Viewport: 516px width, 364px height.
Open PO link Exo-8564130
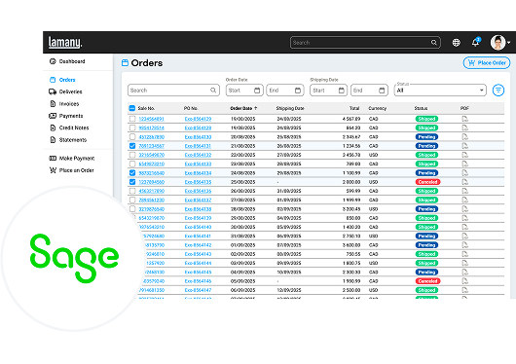[x=198, y=136]
